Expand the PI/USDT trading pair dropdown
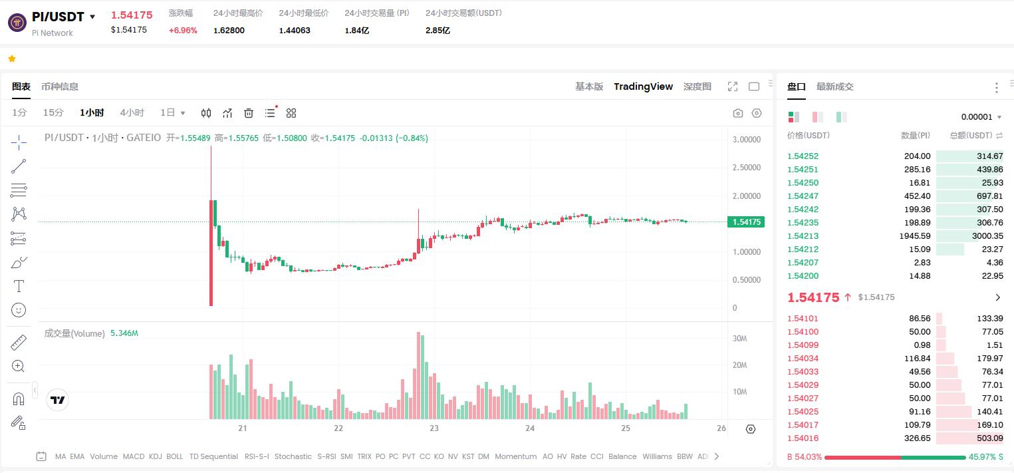The image size is (1014, 473). pyautogui.click(x=92, y=17)
